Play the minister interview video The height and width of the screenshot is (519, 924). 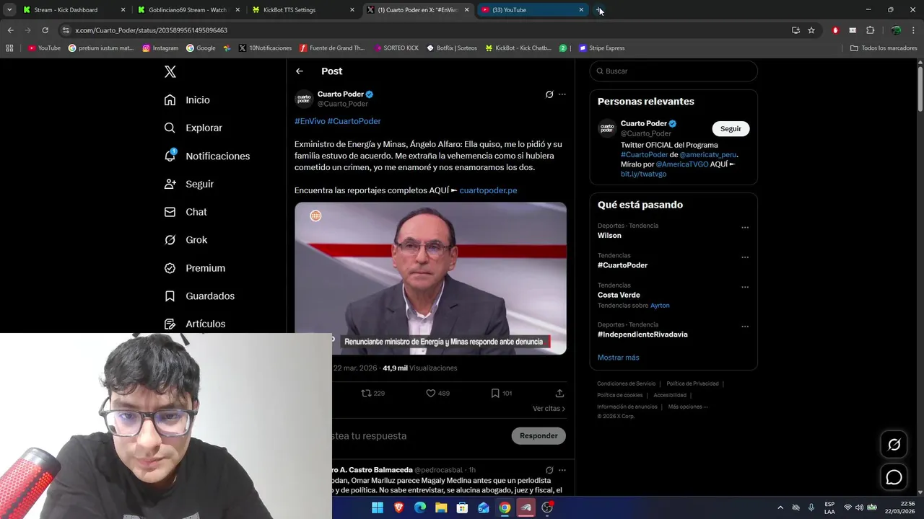430,278
